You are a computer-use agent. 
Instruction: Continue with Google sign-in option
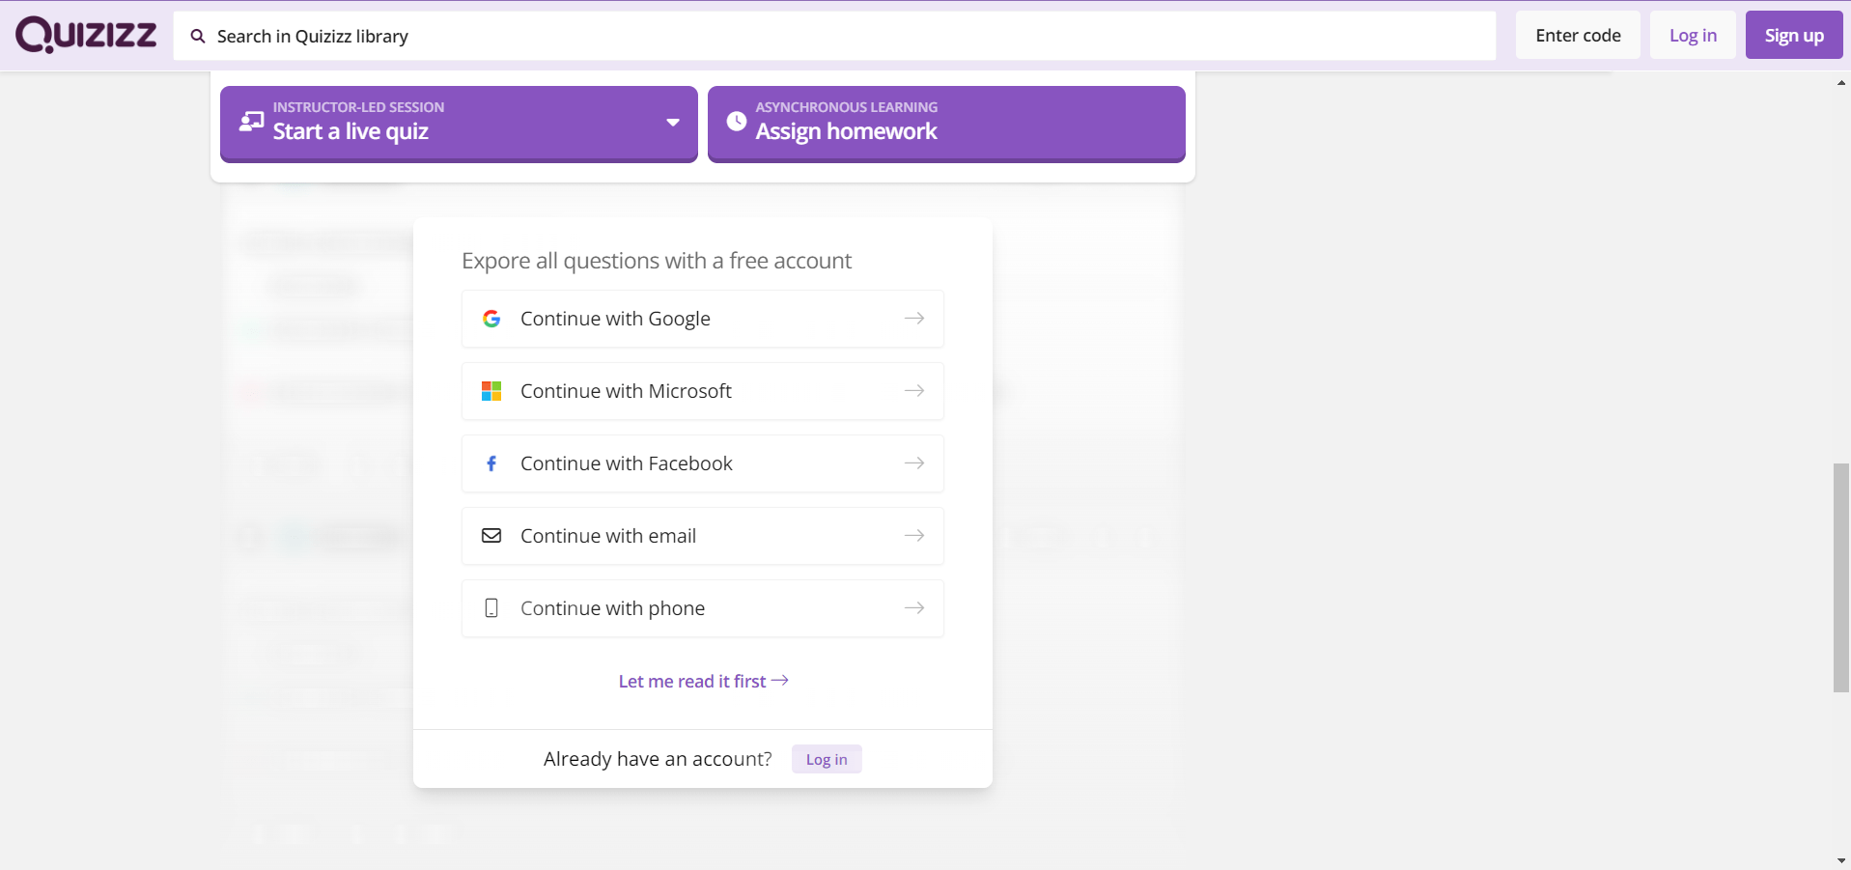pyautogui.click(x=703, y=319)
